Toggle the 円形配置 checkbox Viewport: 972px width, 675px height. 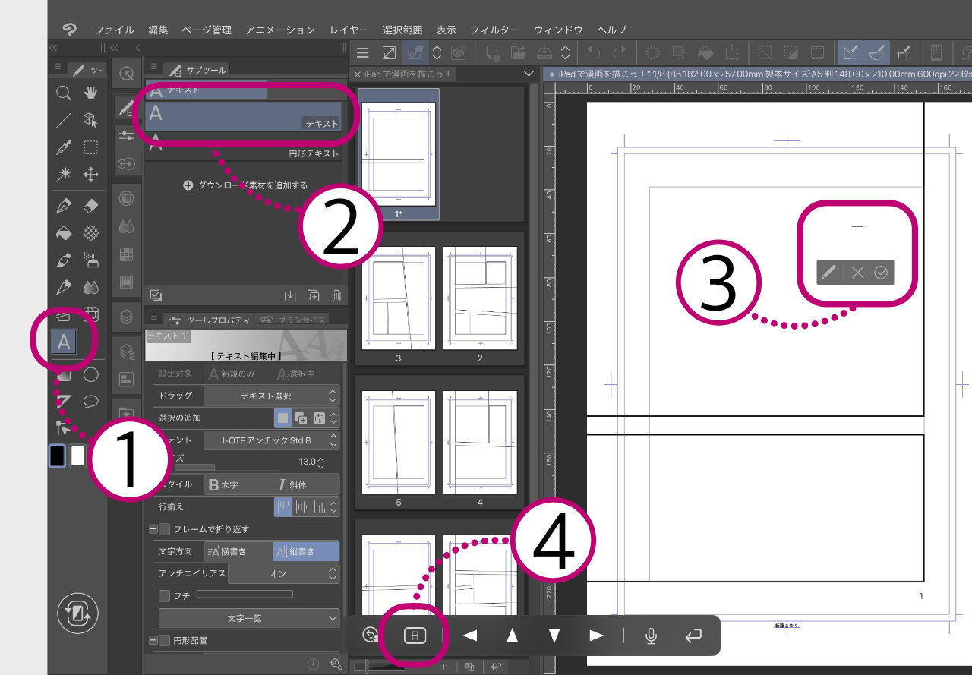[x=165, y=640]
